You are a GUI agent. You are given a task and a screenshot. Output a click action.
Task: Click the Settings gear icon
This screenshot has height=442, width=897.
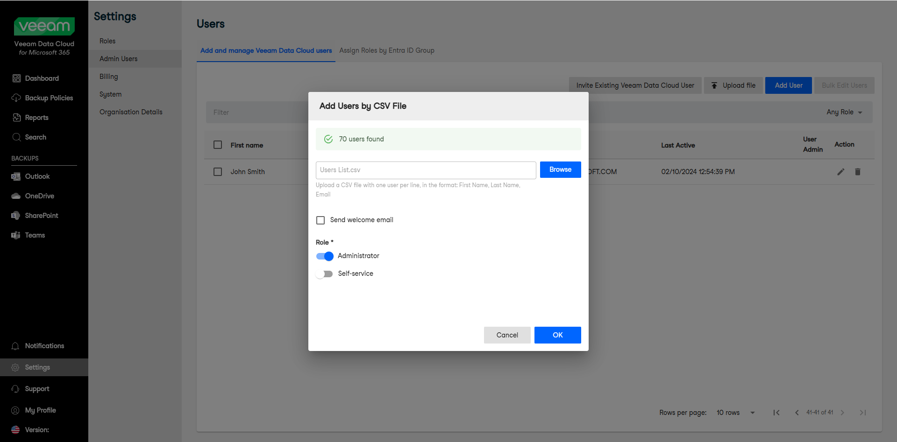(x=15, y=367)
